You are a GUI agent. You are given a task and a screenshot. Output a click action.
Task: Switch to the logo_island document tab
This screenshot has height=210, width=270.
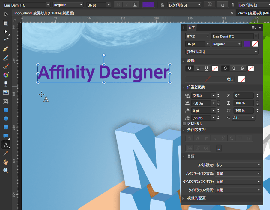coord(44,13)
